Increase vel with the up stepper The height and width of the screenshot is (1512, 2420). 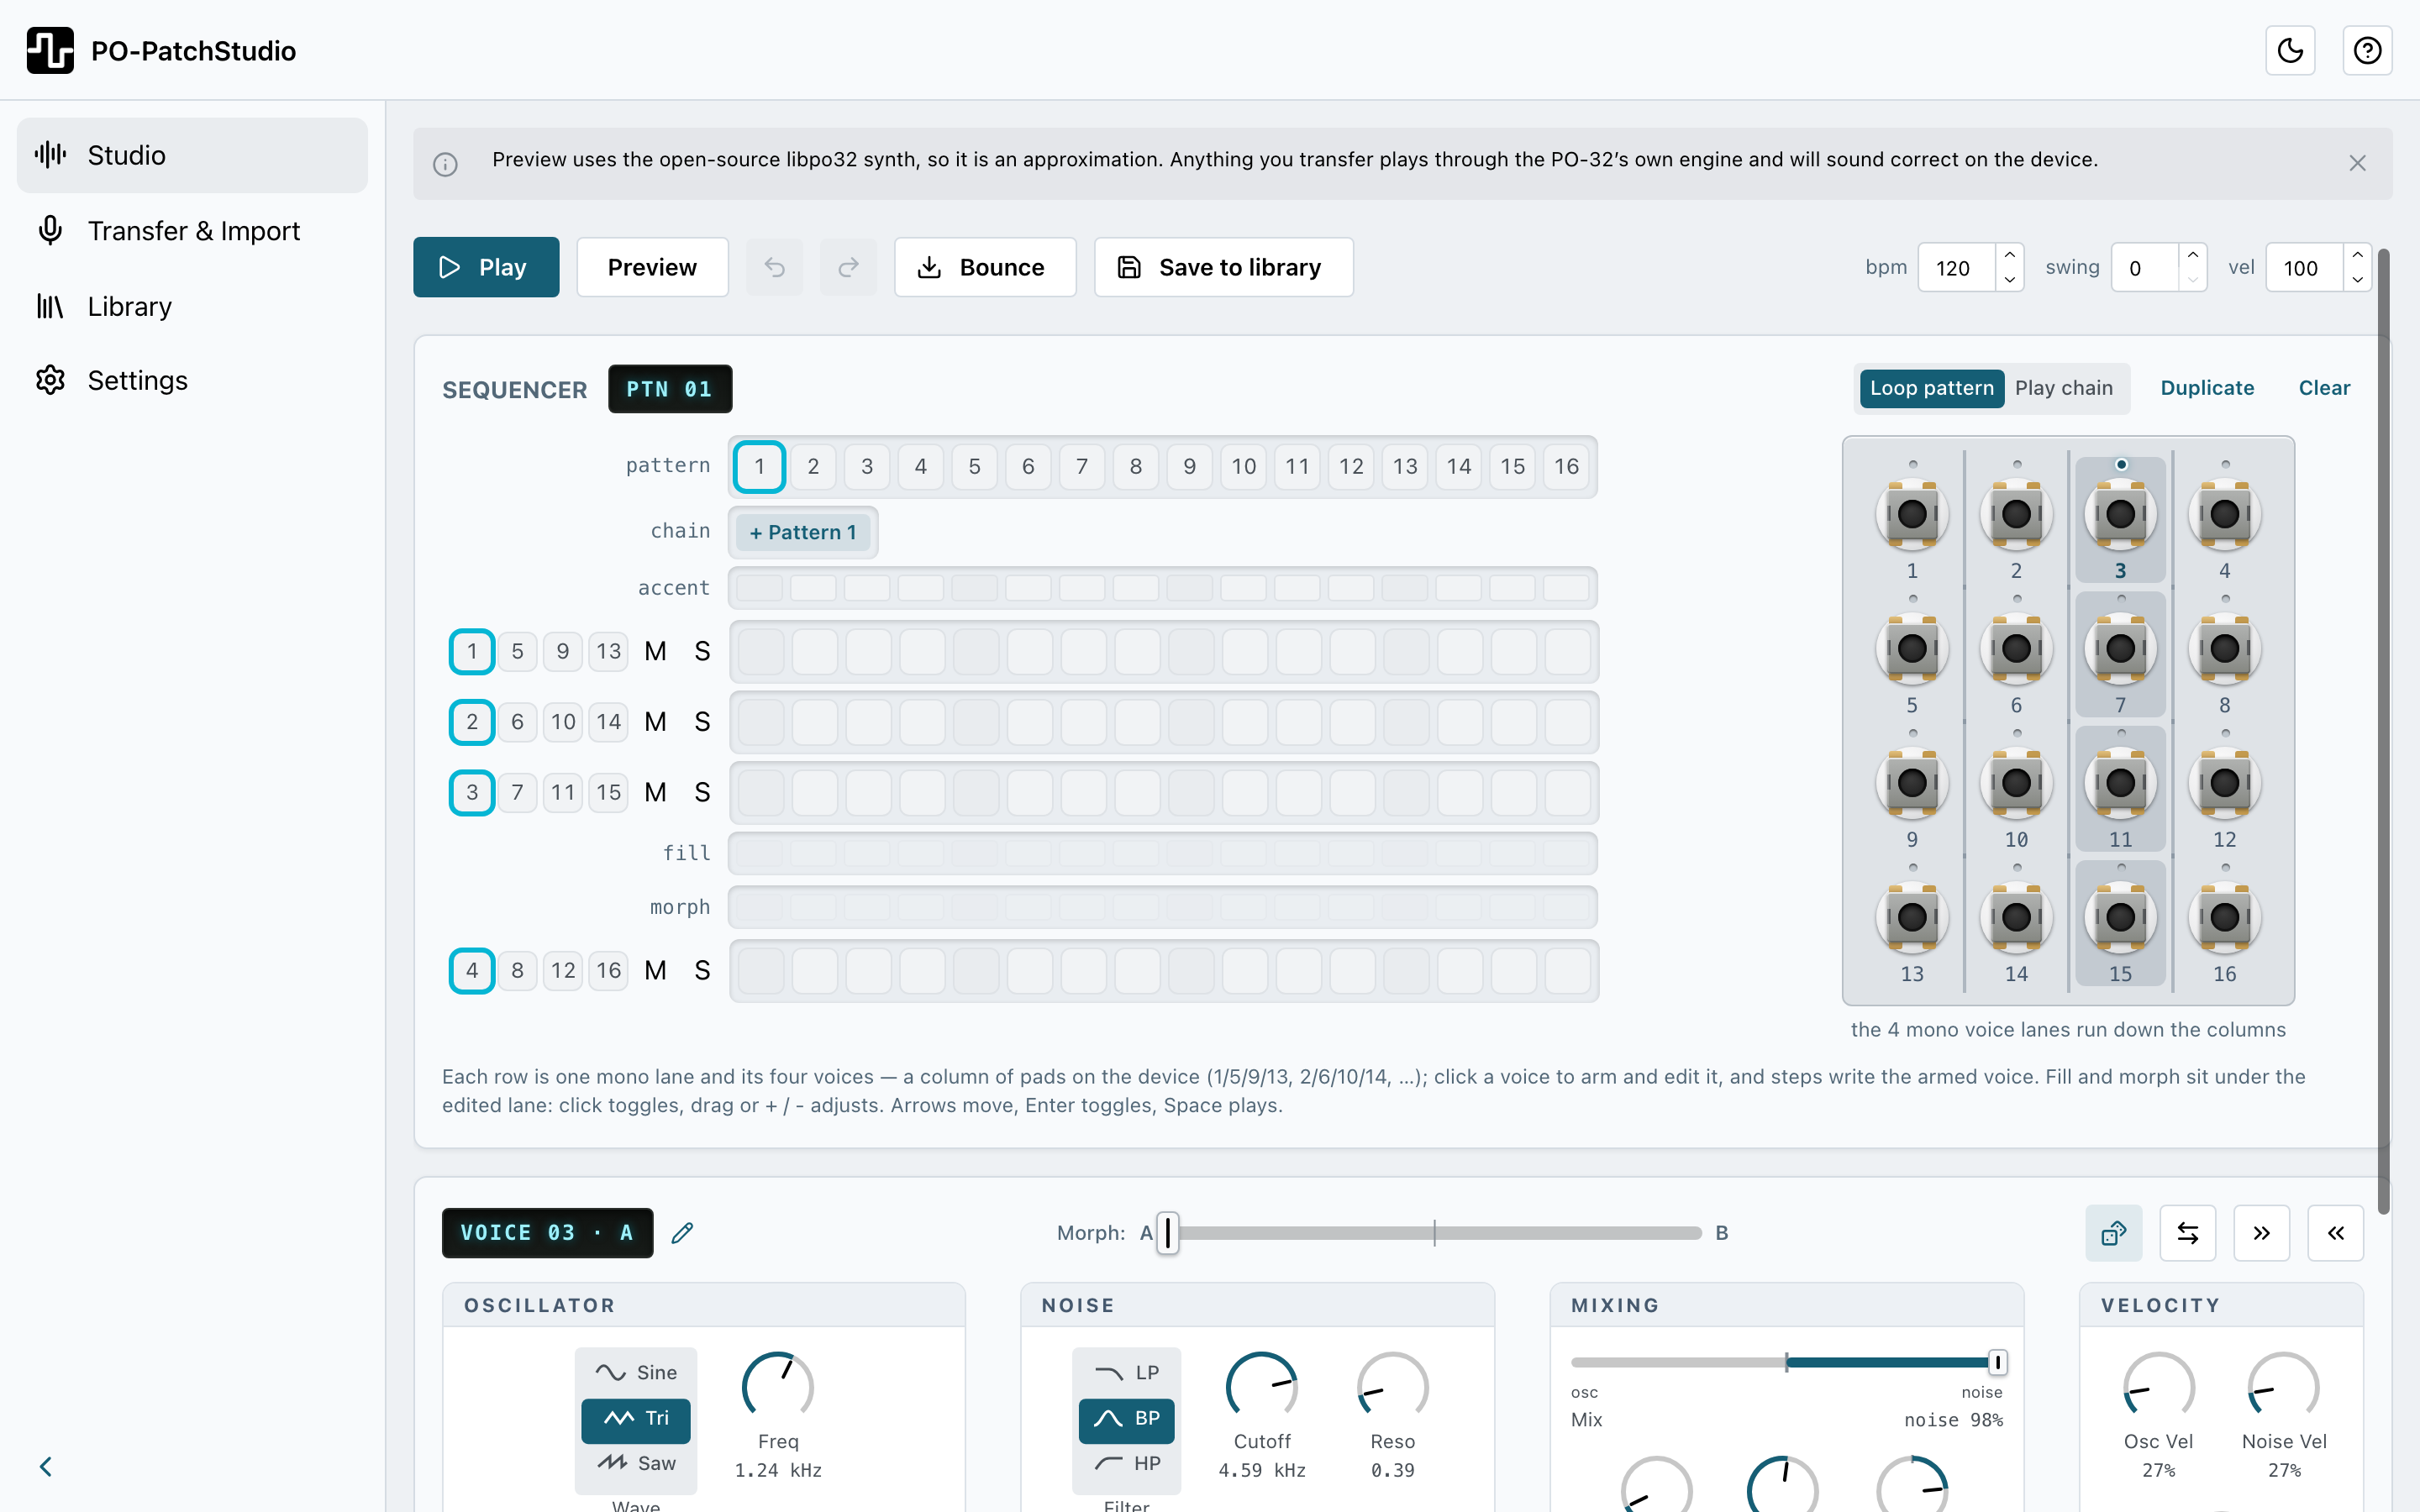pos(2357,255)
